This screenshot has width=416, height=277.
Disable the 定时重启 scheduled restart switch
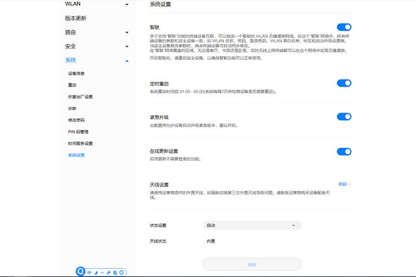(344, 83)
